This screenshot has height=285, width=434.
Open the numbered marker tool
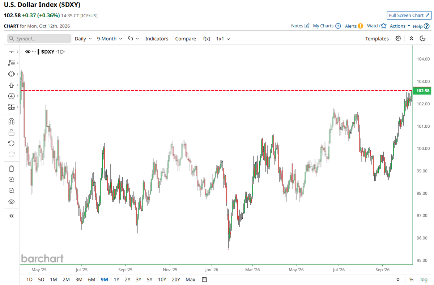pyautogui.click(x=11, y=96)
